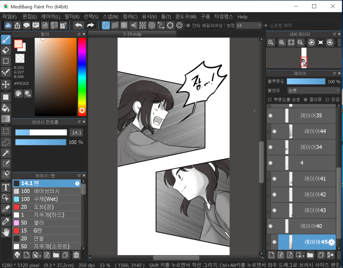Select the rectangular selection tool
Image resolution: width=343 pixels, height=268 pixels.
pos(6,132)
